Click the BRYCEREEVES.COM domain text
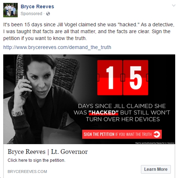 [27, 172]
